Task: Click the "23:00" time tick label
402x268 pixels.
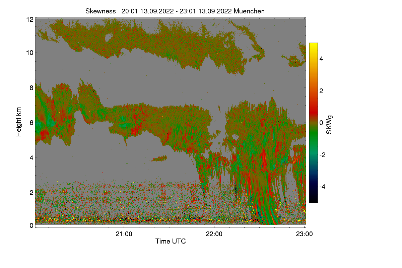Action: pos(304,234)
